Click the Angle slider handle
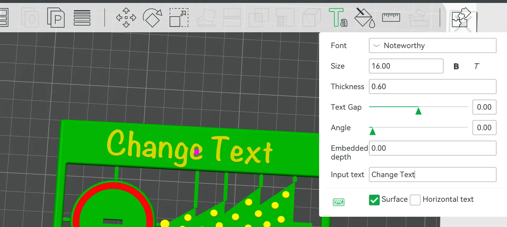The width and height of the screenshot is (507, 227). click(372, 131)
